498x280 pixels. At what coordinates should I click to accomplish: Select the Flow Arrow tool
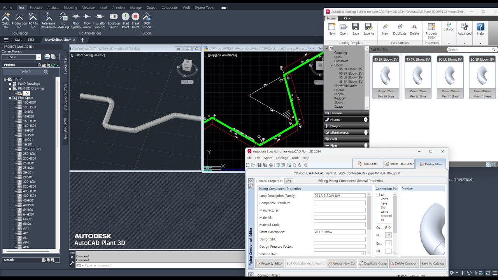pyautogui.click(x=87, y=21)
